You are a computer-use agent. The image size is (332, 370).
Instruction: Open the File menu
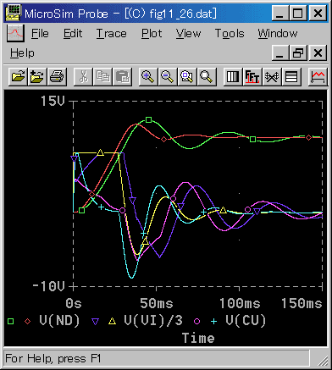click(x=40, y=34)
